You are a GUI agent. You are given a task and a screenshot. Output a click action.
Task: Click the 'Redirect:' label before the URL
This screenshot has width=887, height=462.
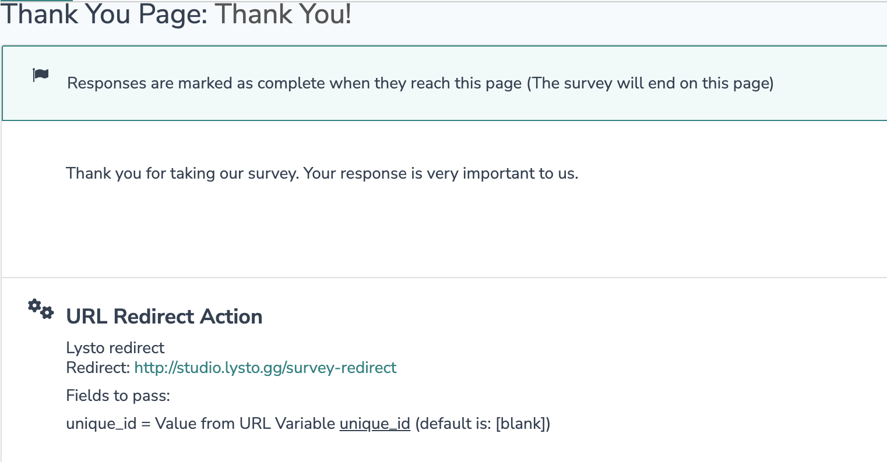(x=98, y=368)
